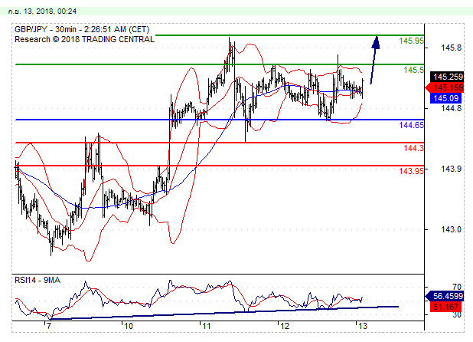This screenshot has width=473, height=342.
Task: Click the date axis label 13
Action: tap(363, 326)
